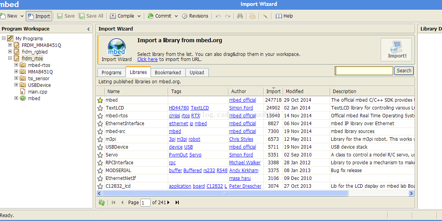Expand the mbed-rtos library folder

click(x=16, y=65)
